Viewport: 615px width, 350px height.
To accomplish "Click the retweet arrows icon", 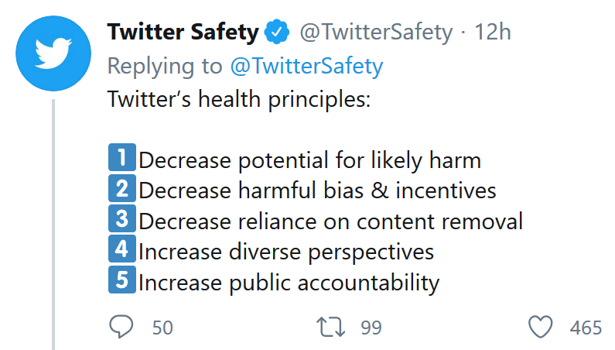I will [330, 328].
